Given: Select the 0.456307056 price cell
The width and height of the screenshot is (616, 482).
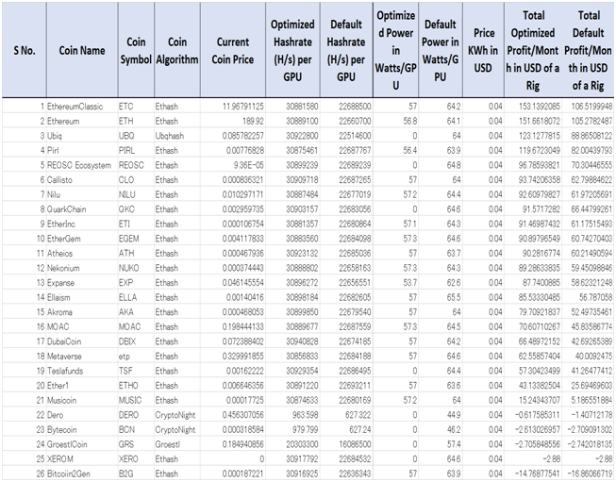Looking at the screenshot, I should 233,415.
